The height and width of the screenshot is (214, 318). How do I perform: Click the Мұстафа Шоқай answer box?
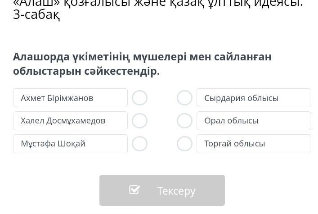70,144
